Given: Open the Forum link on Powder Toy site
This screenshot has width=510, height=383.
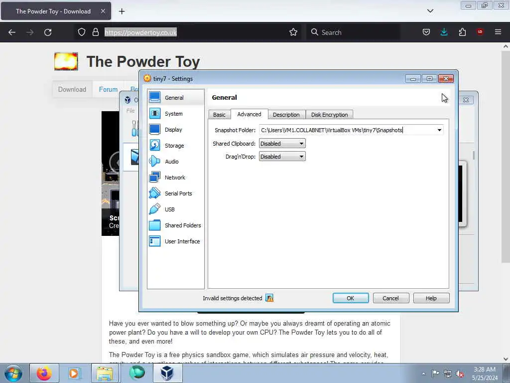Looking at the screenshot, I should (x=108, y=89).
